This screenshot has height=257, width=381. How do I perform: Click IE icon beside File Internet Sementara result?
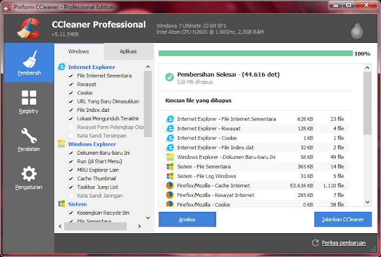pos(170,119)
